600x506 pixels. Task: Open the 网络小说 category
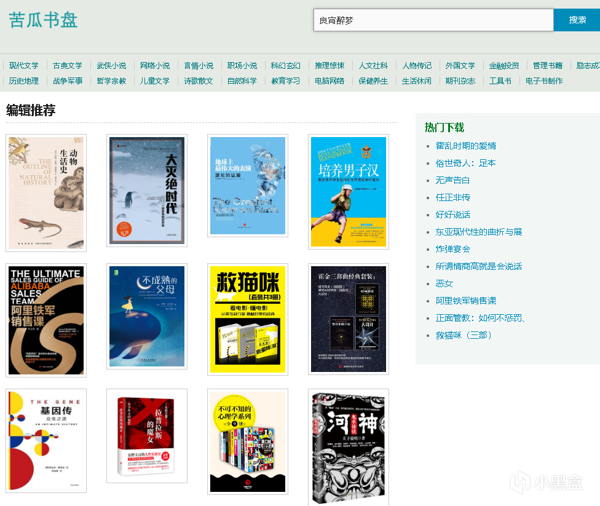[x=154, y=65]
